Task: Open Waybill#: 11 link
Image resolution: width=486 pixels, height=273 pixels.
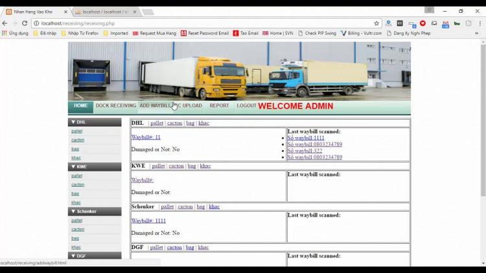Action: [x=146, y=137]
